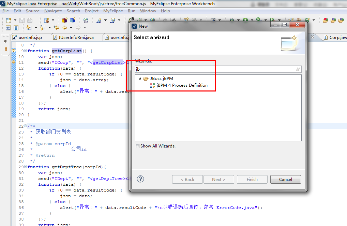Toggle the Show All Wizards checkbox
Viewport: 347px width, 226px height.
(x=137, y=146)
